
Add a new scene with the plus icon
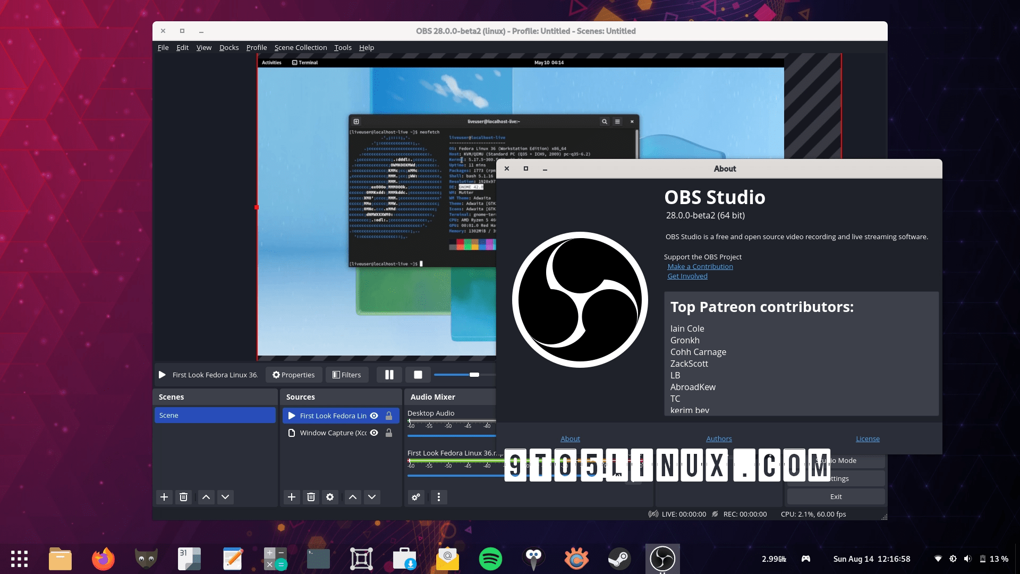coord(164,497)
